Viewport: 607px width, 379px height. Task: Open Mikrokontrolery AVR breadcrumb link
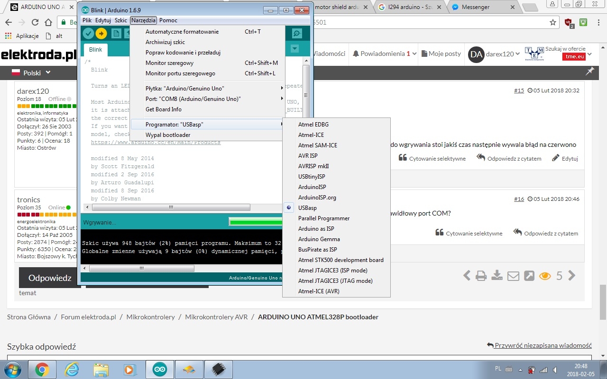[216, 317]
